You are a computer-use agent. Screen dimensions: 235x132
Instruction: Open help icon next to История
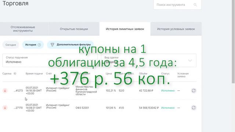click(x=39, y=45)
